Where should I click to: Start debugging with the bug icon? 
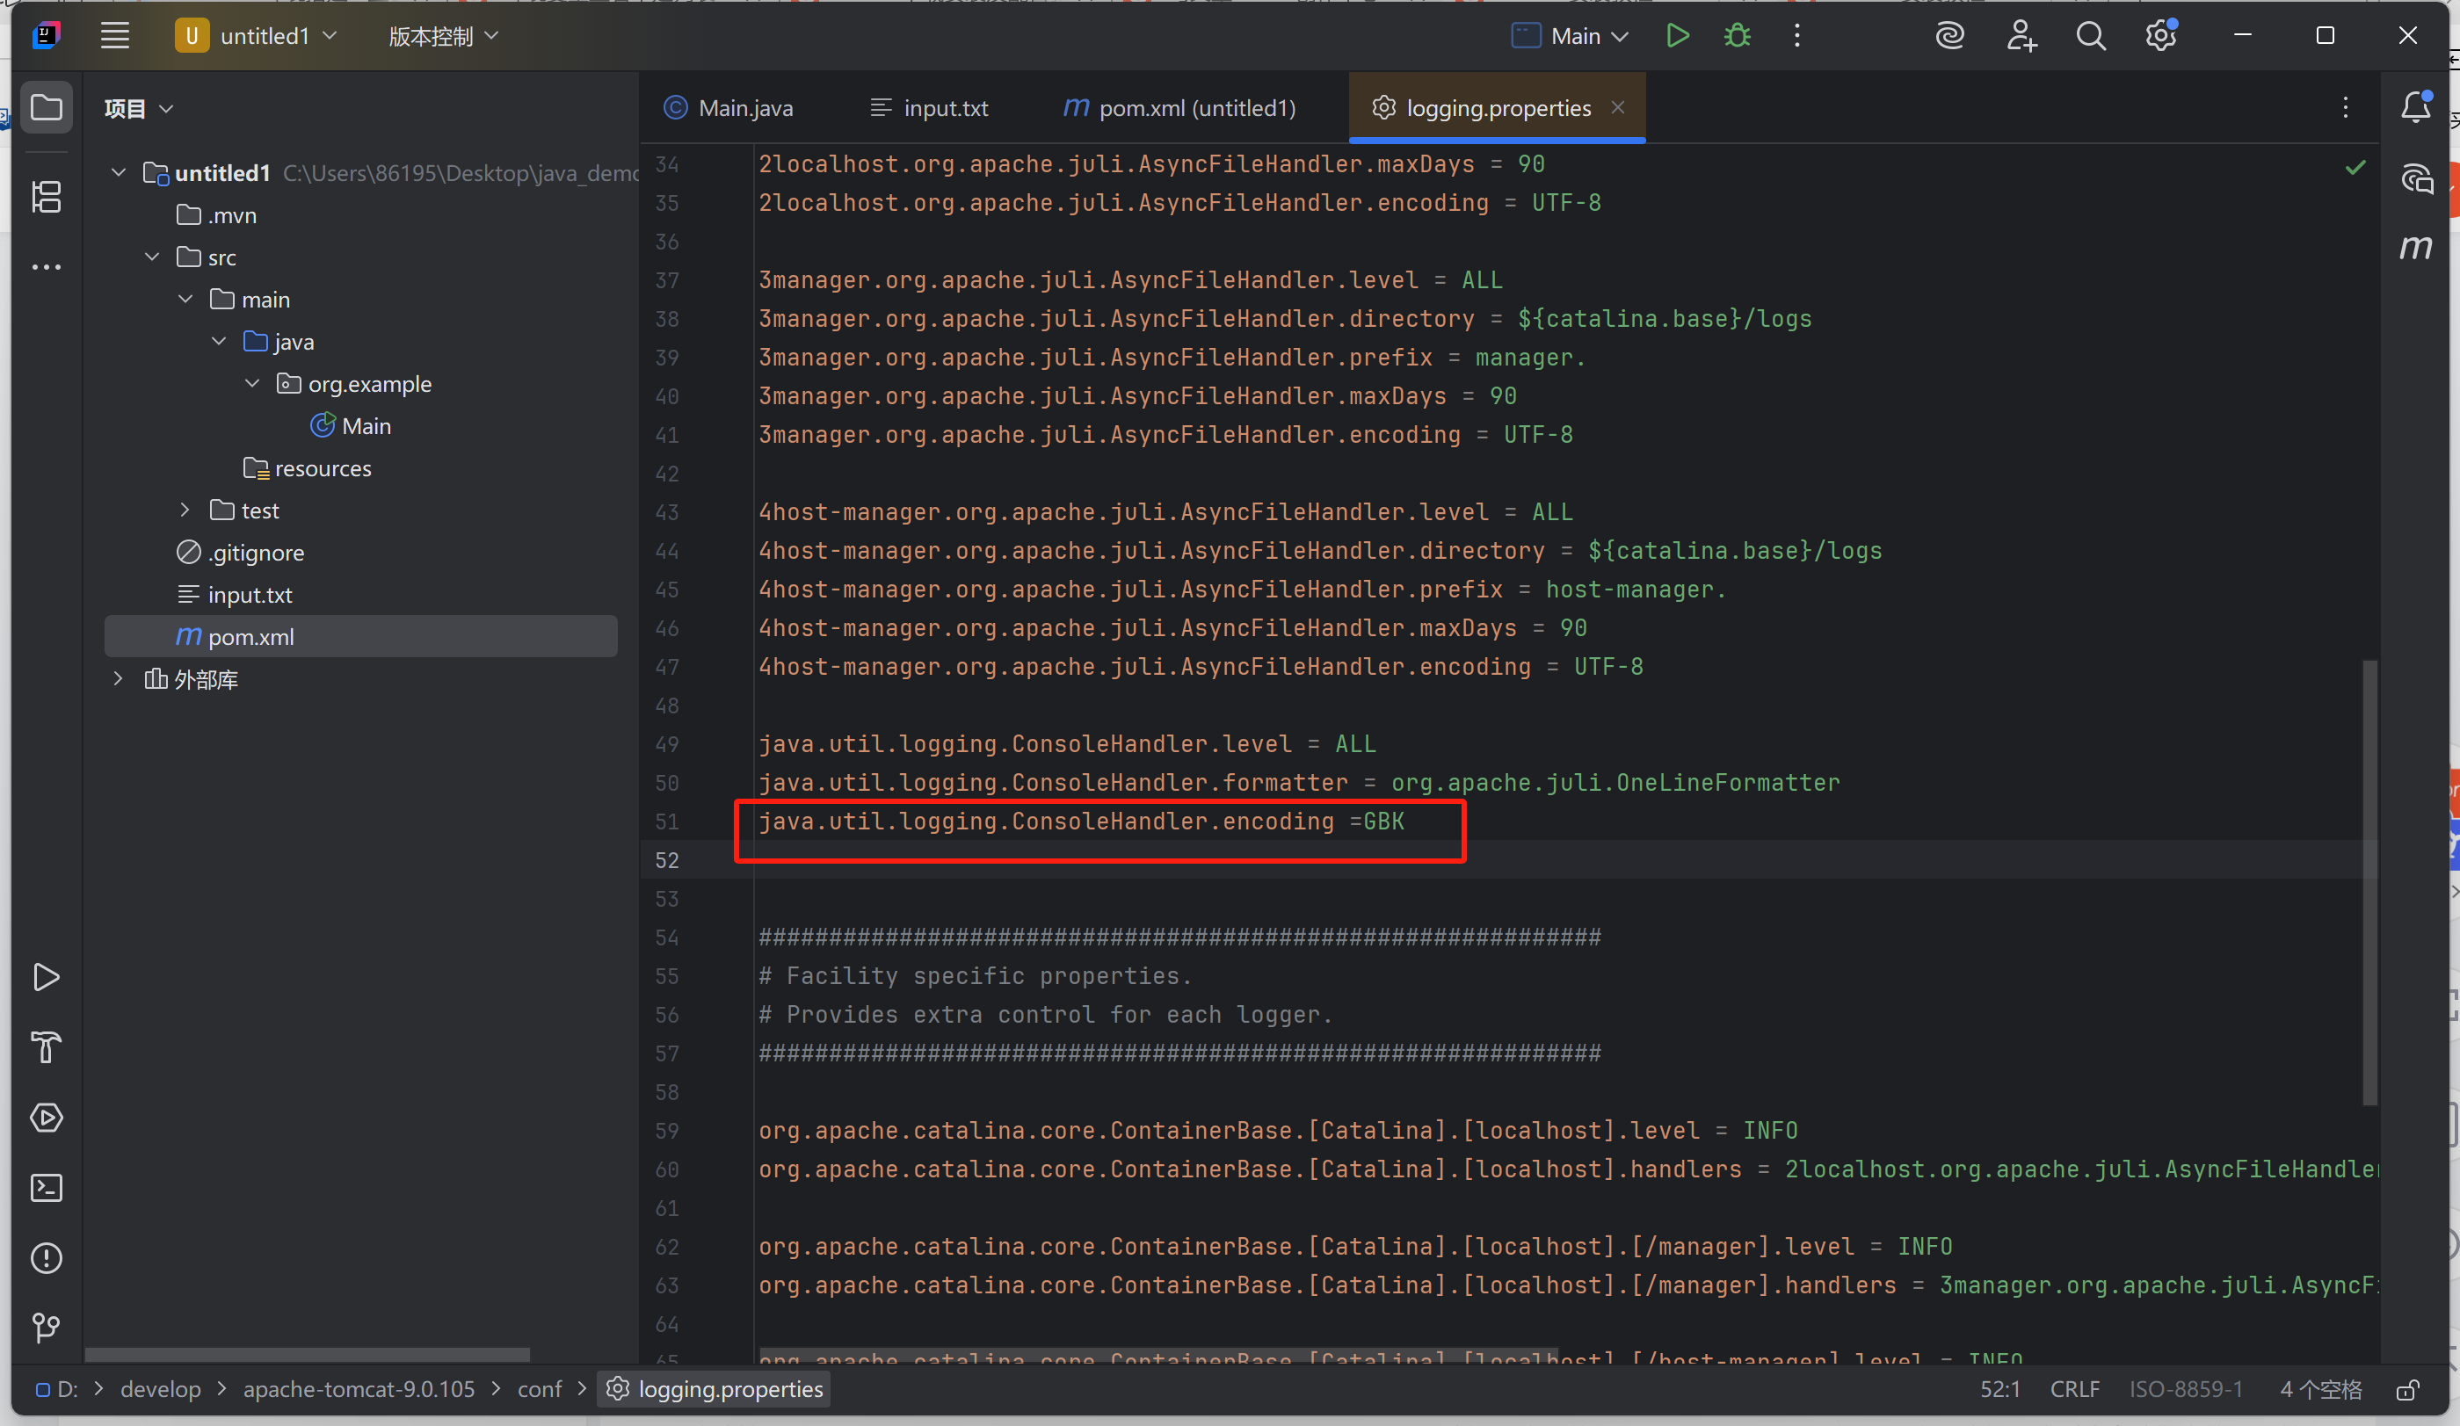1737,35
